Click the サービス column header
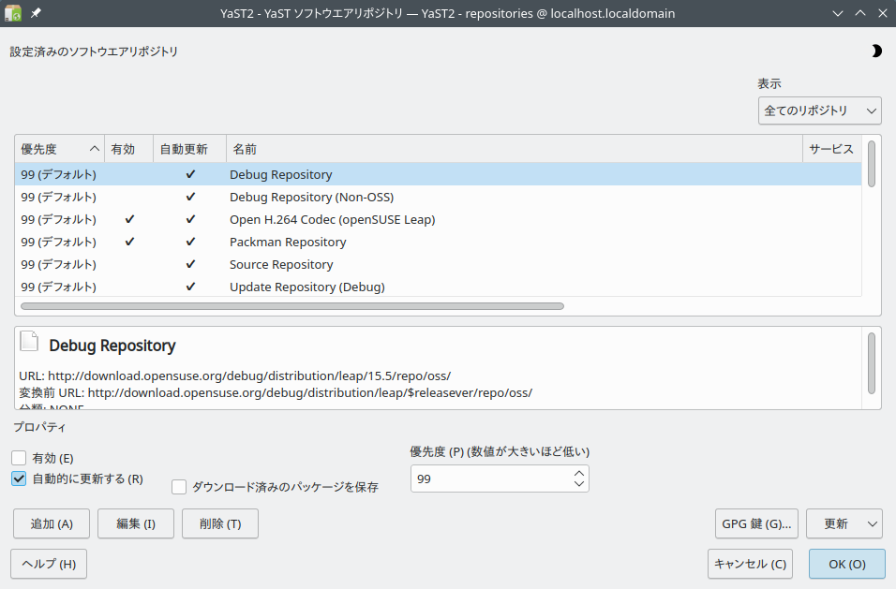The image size is (896, 589). tap(831, 149)
